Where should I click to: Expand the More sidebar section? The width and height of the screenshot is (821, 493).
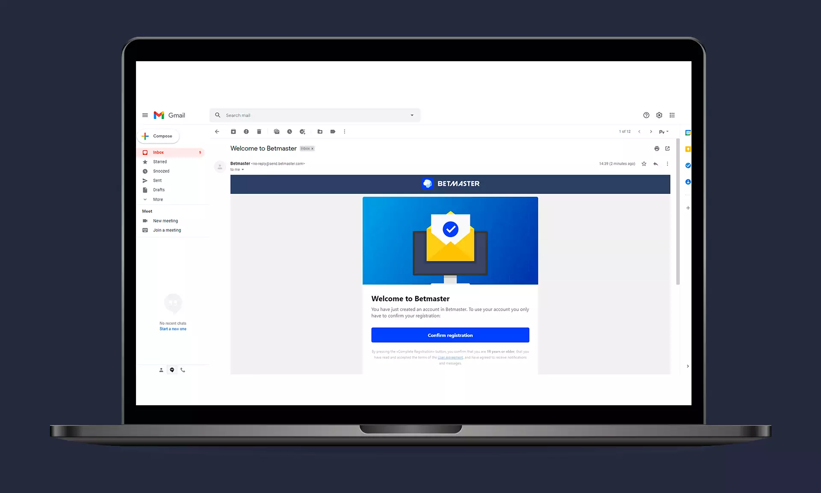point(157,199)
